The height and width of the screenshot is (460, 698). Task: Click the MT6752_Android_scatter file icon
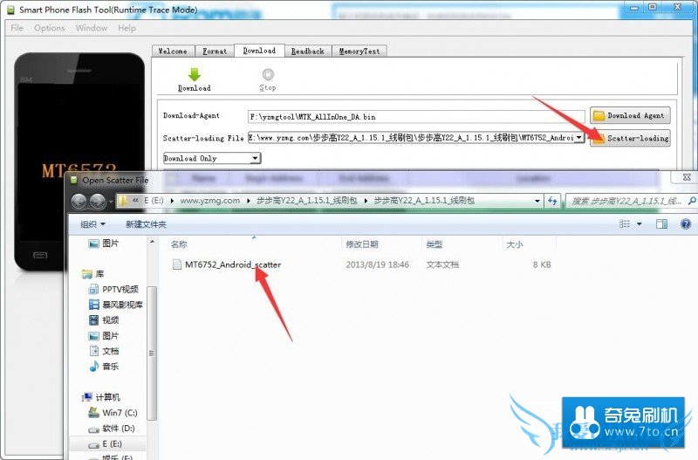(177, 264)
